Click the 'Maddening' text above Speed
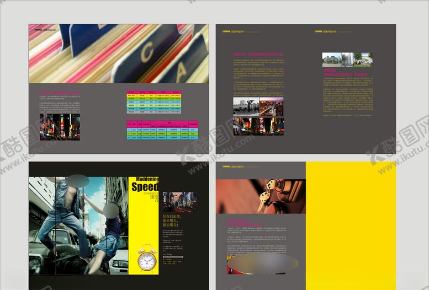This screenshot has width=429, height=290. [x=146, y=179]
